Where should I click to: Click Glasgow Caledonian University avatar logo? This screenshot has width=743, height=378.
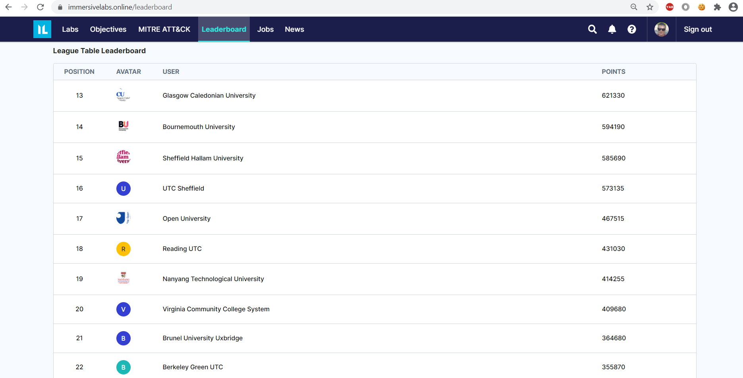[123, 95]
